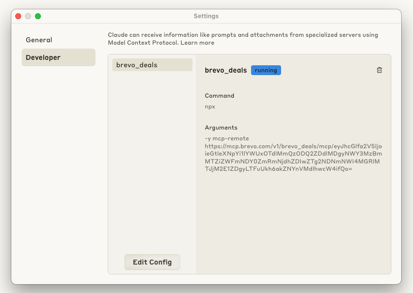The image size is (413, 293).
Task: Select brevo_deals in the server list
Action: (152, 64)
